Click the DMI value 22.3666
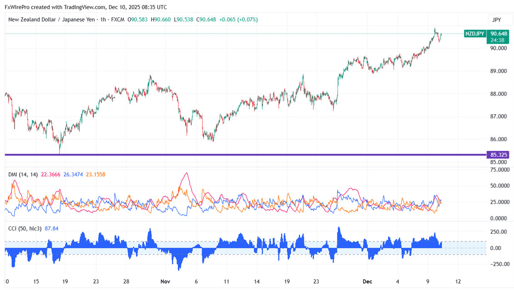 pos(50,175)
